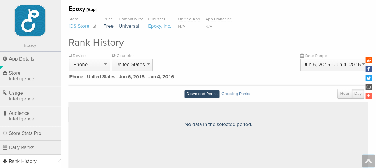Go to Daily Ranks in sidebar

click(22, 147)
